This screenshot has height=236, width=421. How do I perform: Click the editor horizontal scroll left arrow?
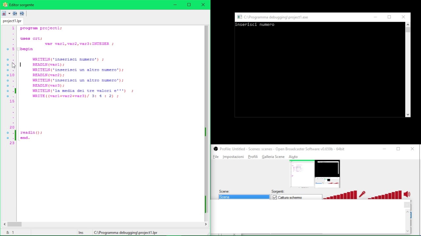5,224
